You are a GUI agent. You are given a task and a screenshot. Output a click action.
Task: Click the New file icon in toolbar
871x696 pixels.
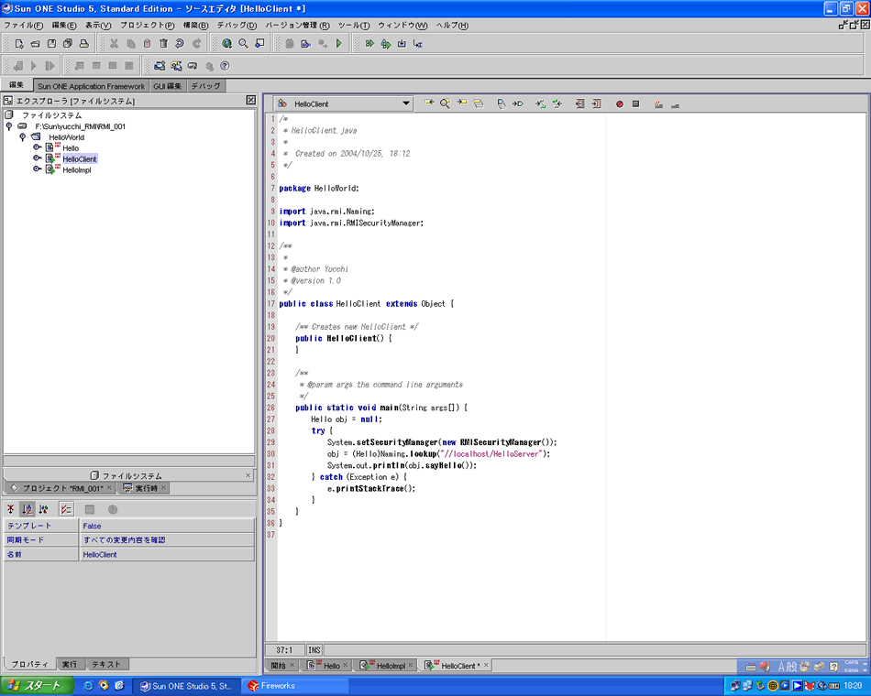pyautogui.click(x=19, y=43)
